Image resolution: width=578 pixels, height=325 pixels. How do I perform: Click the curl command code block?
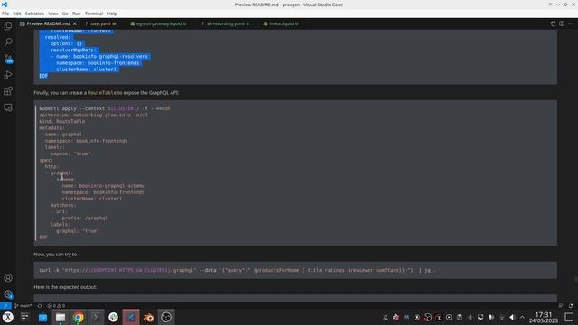295,270
